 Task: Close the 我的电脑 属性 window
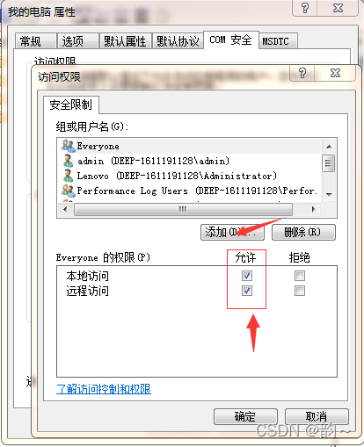(x=338, y=8)
